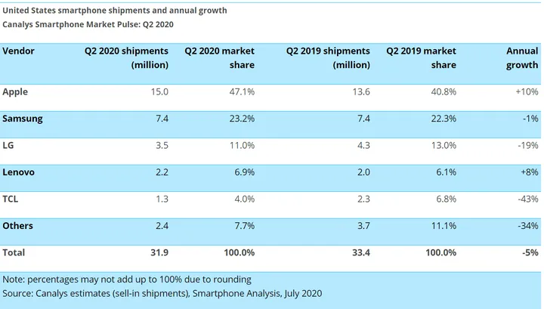Image resolution: width=544 pixels, height=309 pixels.
Task: Click LG's 4.3 shipments value
Action: [364, 145]
